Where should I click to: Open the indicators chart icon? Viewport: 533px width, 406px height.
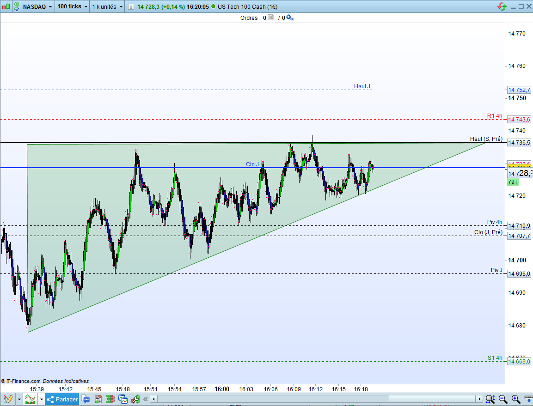(x=30, y=399)
